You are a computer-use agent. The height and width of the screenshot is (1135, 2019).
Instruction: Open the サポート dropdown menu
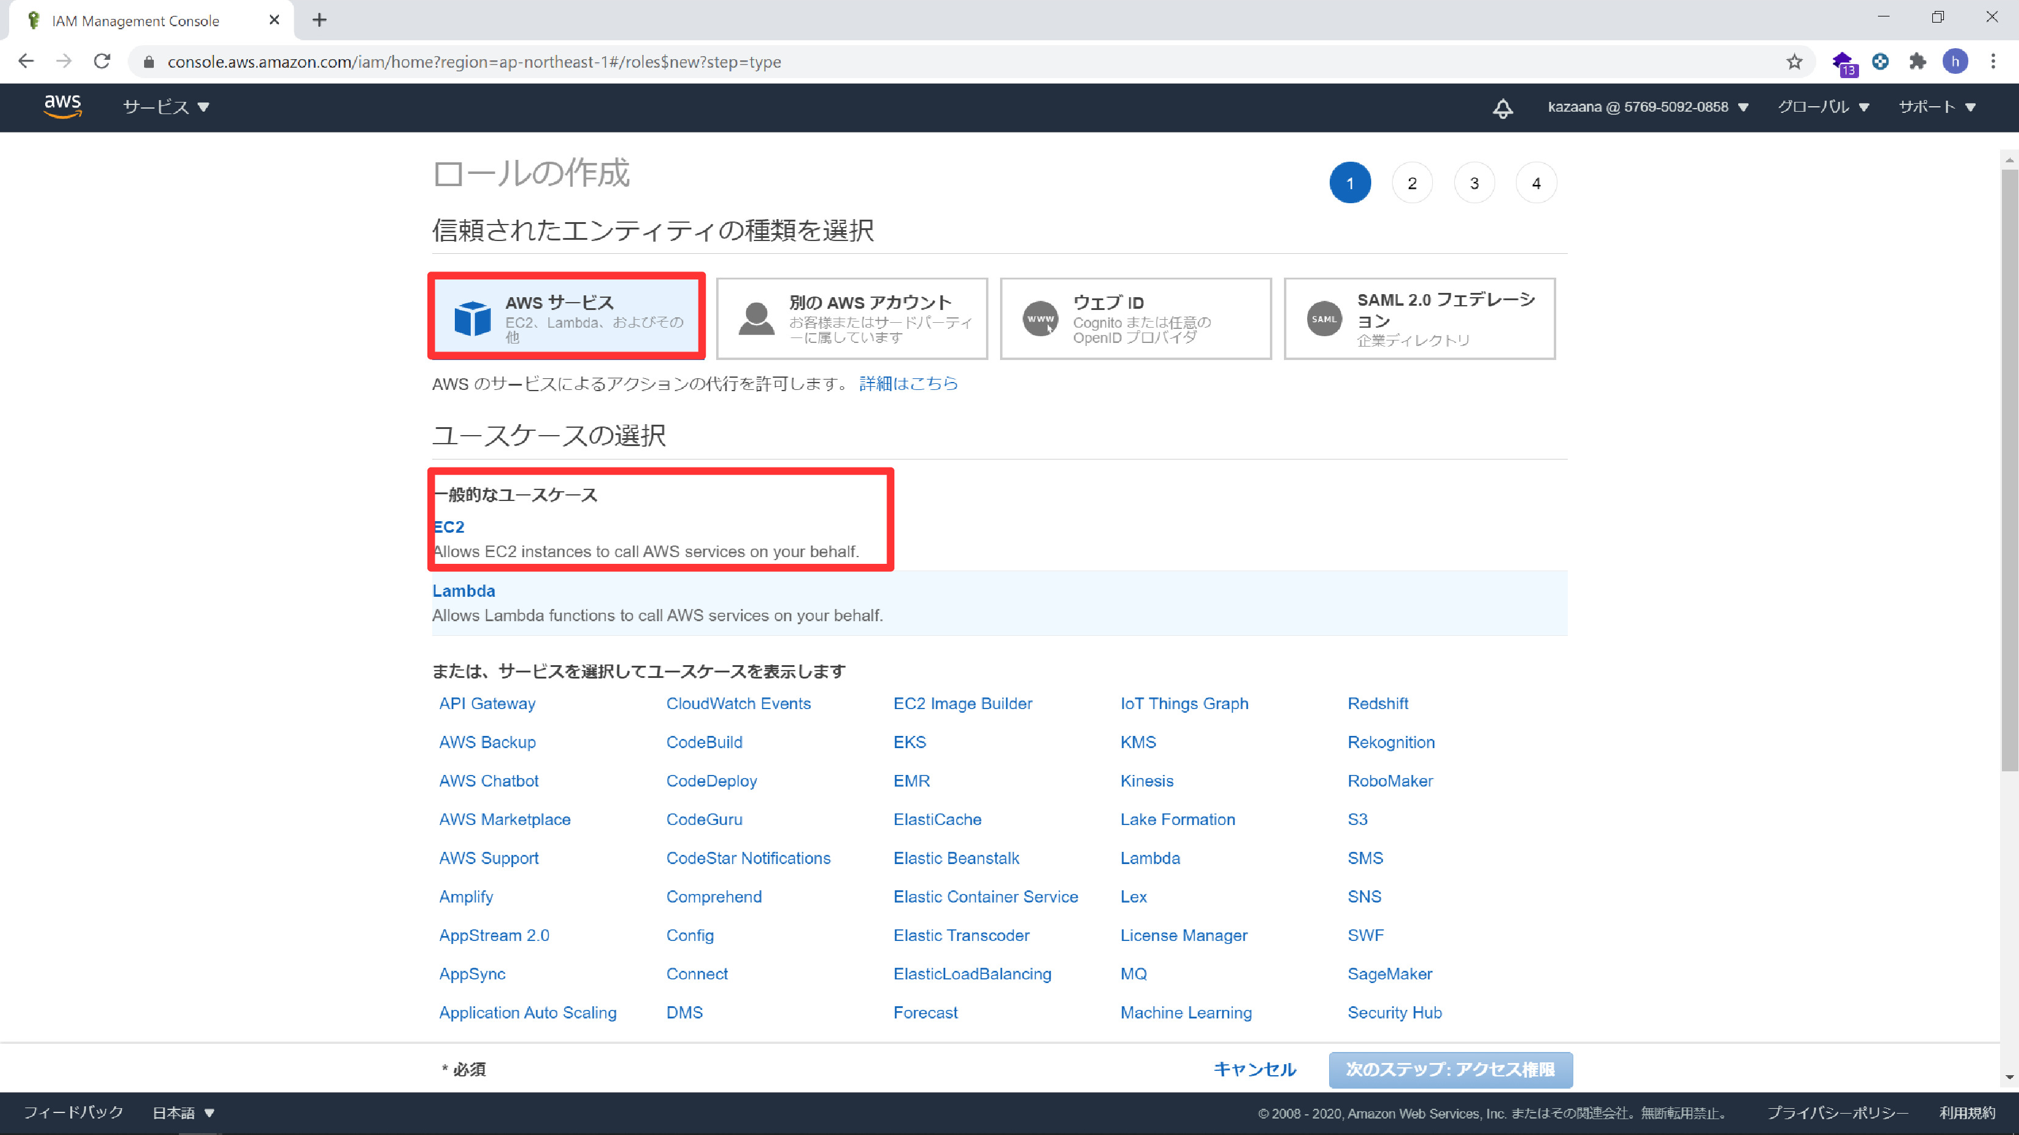tap(1936, 107)
